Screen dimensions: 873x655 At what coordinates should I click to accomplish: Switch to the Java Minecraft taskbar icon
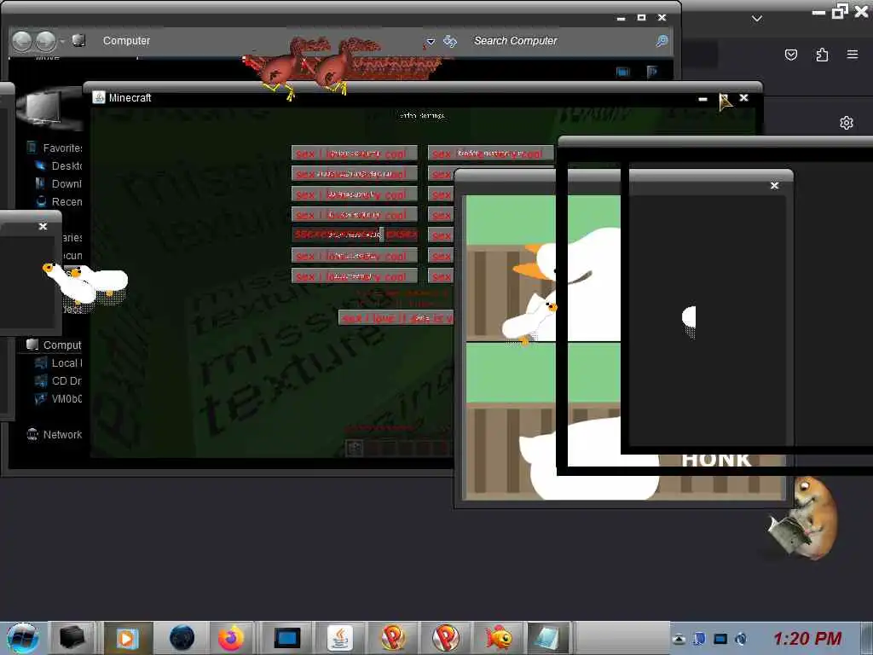[339, 638]
